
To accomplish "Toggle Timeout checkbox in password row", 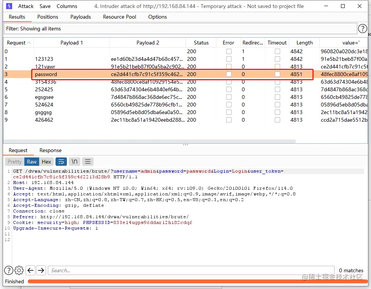I will tap(277, 74).
